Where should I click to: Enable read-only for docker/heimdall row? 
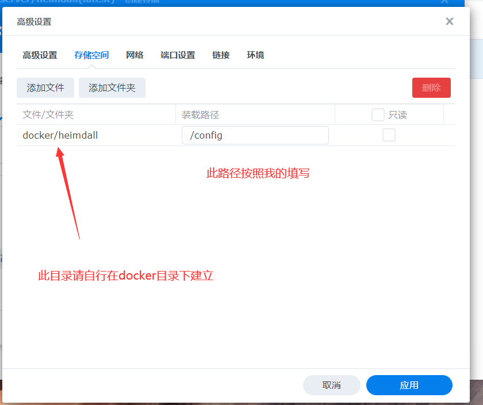point(389,135)
